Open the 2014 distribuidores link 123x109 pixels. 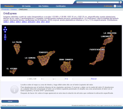(47, 22)
